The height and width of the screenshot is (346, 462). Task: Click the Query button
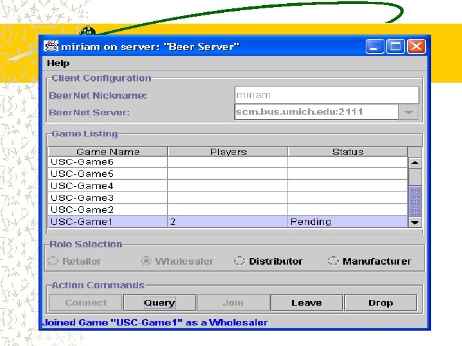coord(159,302)
